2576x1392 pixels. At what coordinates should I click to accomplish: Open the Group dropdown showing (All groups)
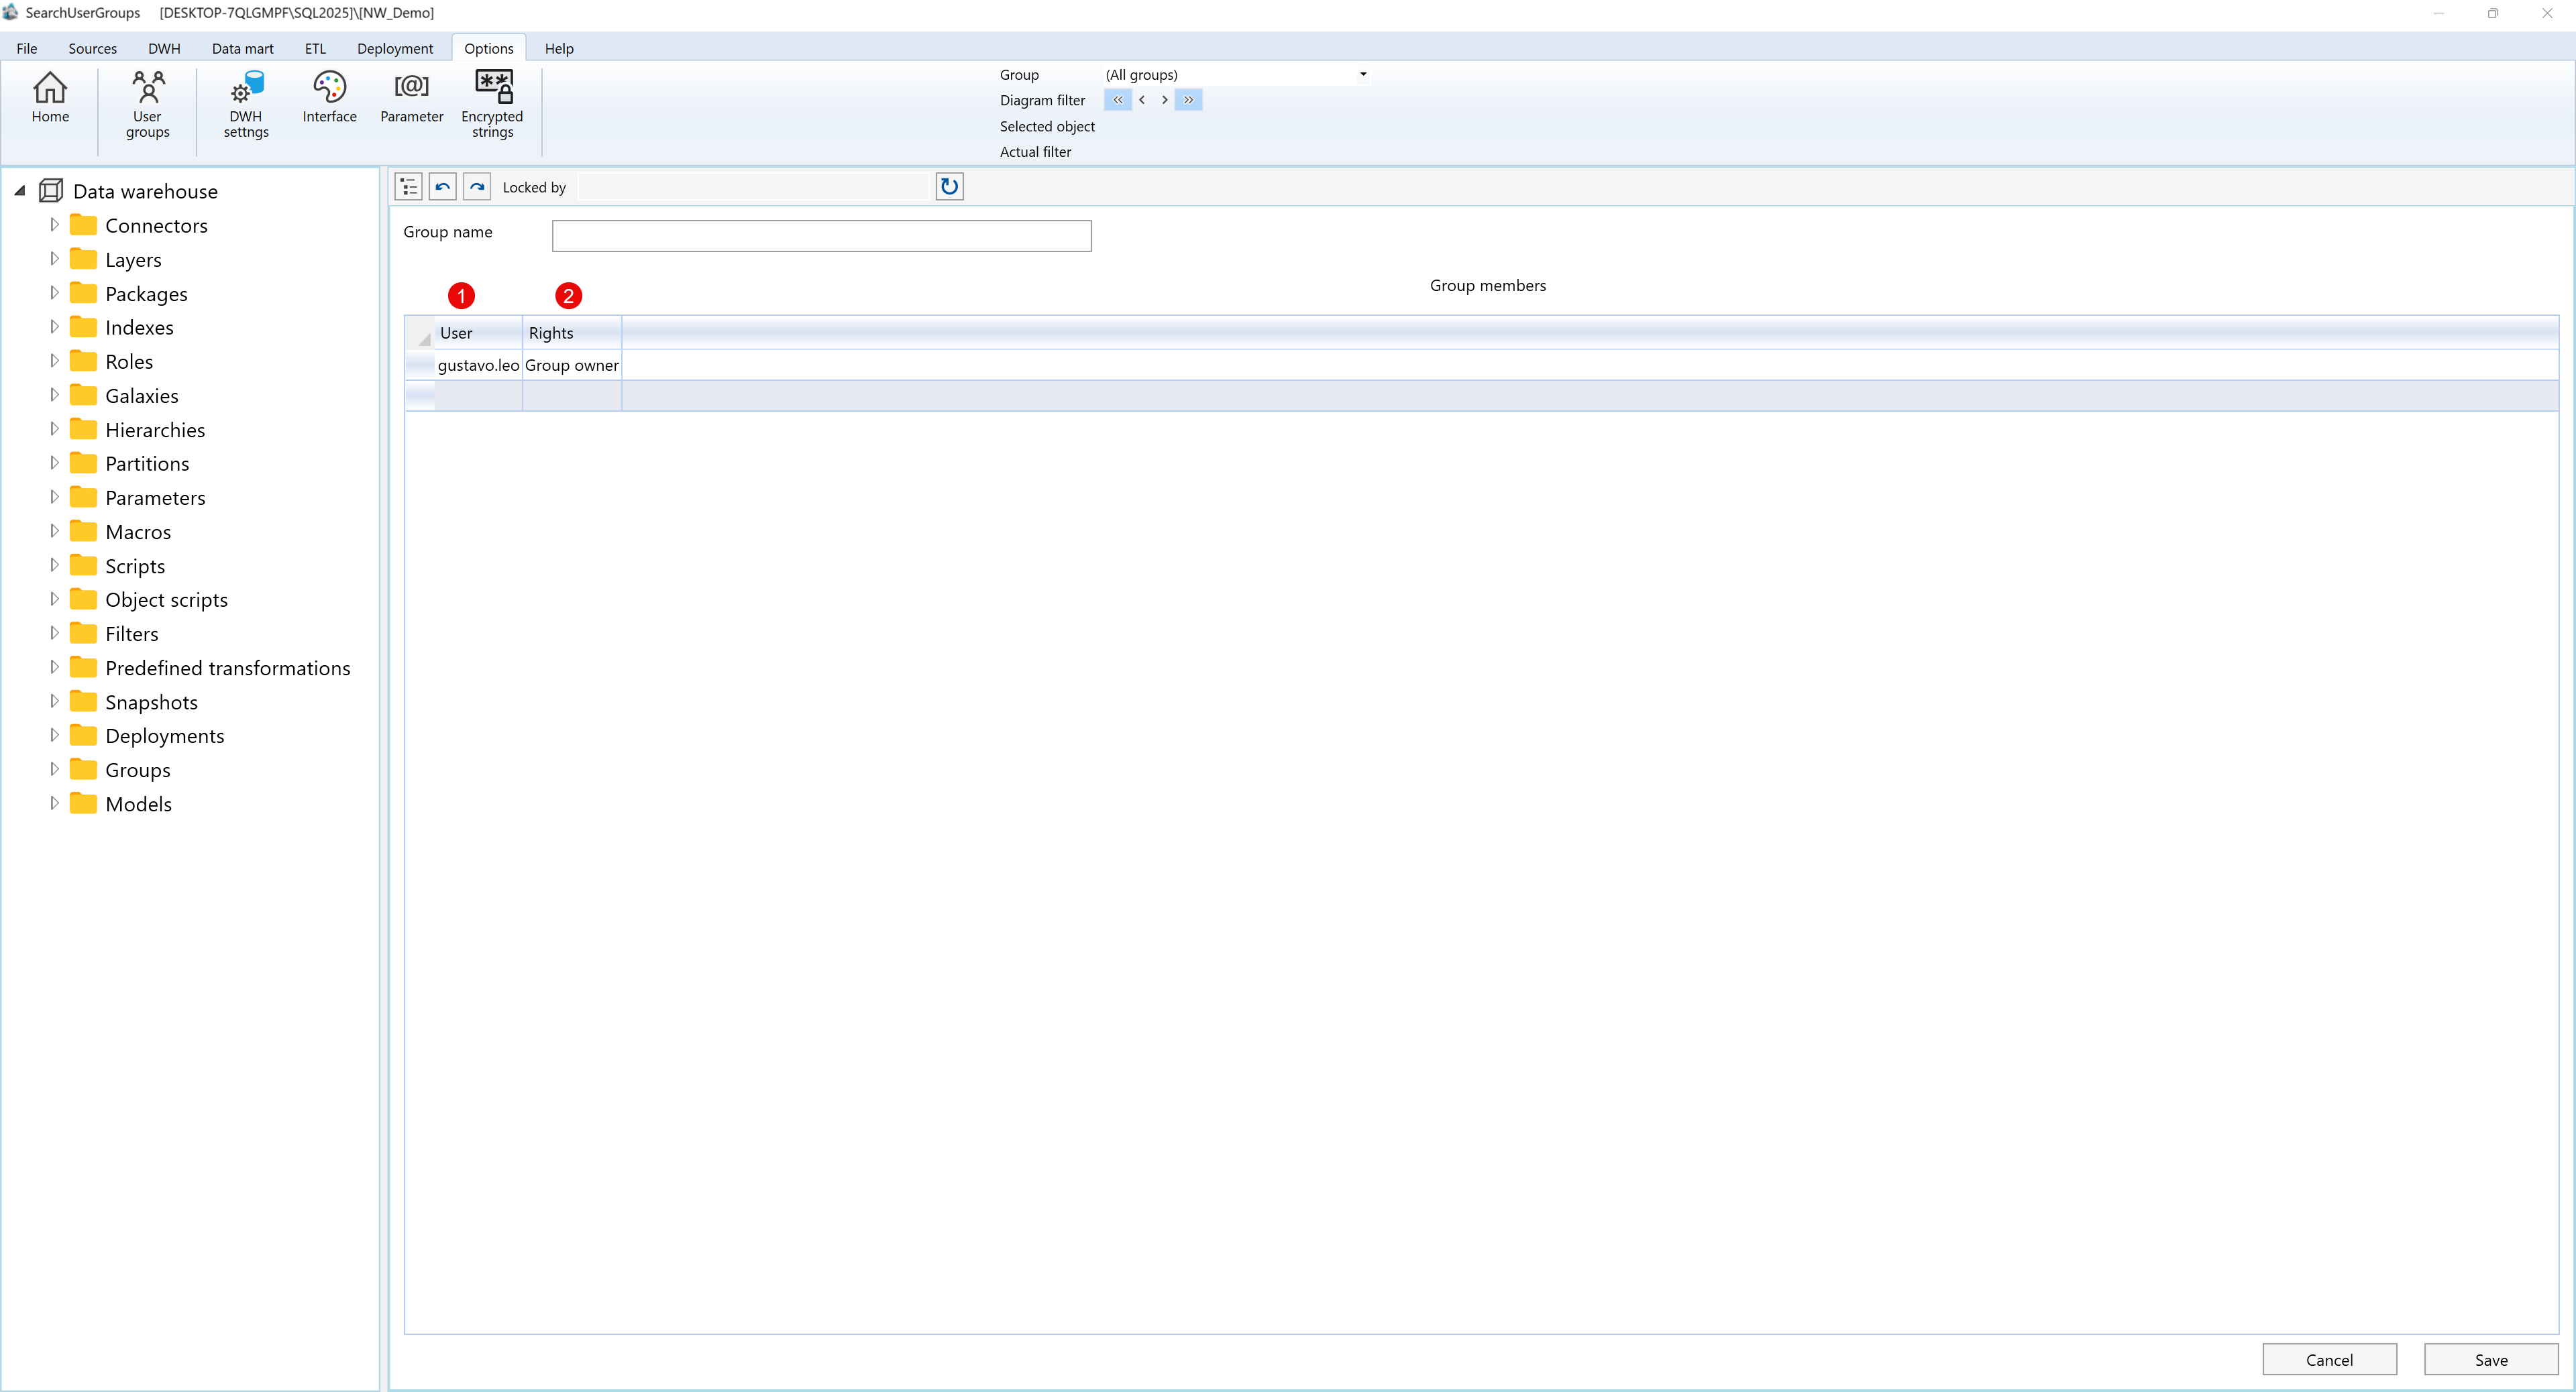pyautogui.click(x=1362, y=74)
